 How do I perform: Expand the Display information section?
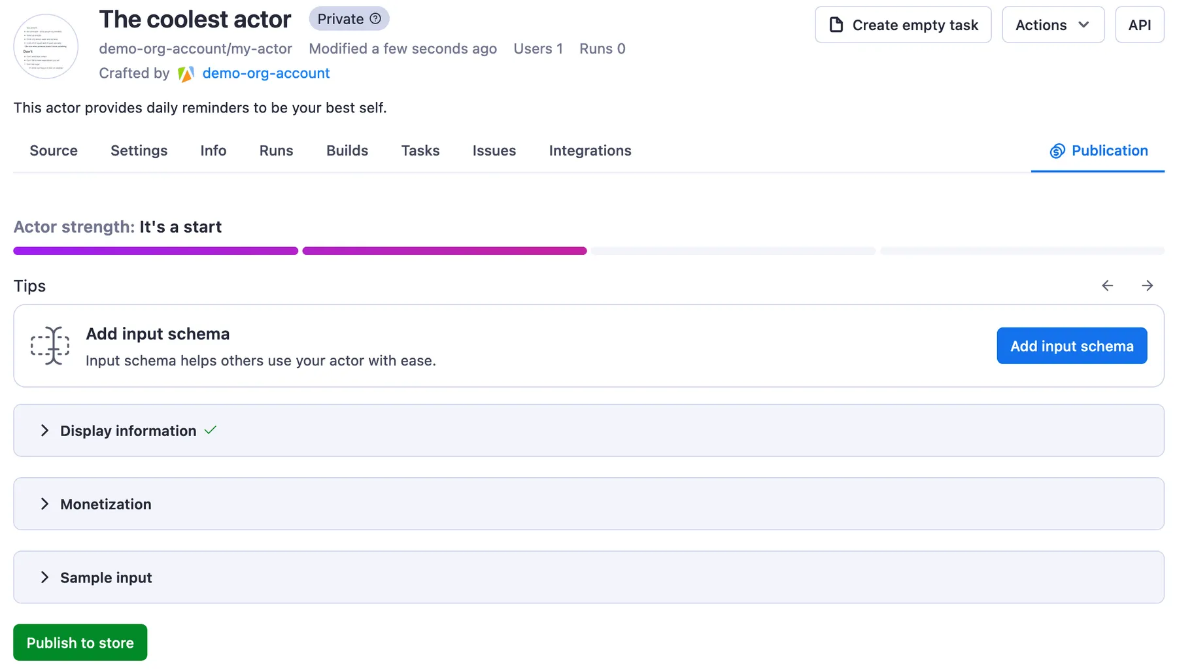(588, 431)
